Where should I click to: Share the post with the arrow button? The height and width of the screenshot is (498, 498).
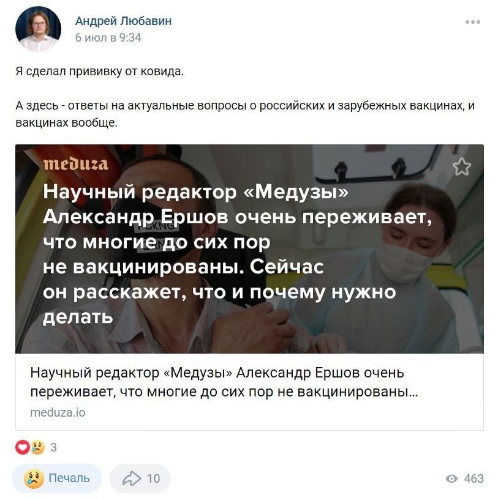[140, 478]
